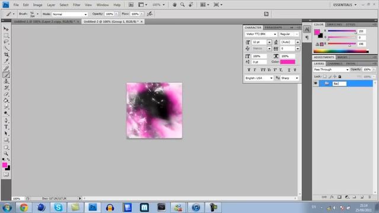Image resolution: width=379 pixels, height=213 pixels.
Task: Toggle Lock all for the layer
Action: 339,76
